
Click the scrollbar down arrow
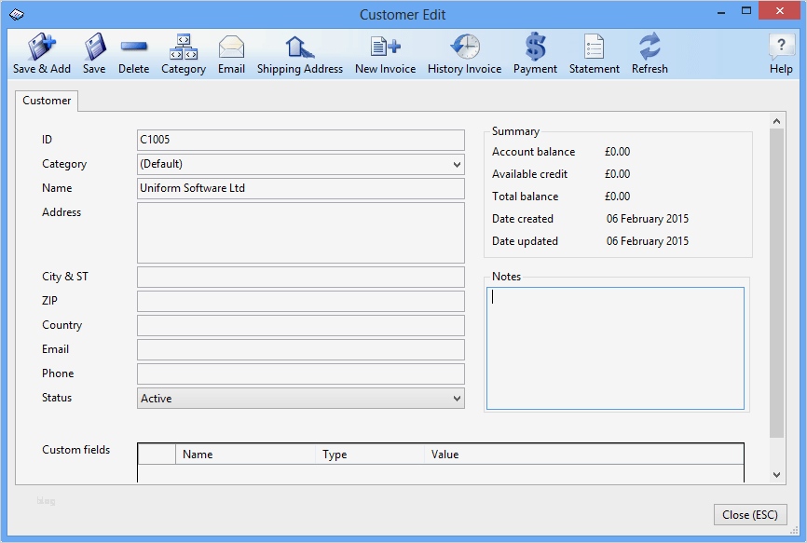coord(777,475)
